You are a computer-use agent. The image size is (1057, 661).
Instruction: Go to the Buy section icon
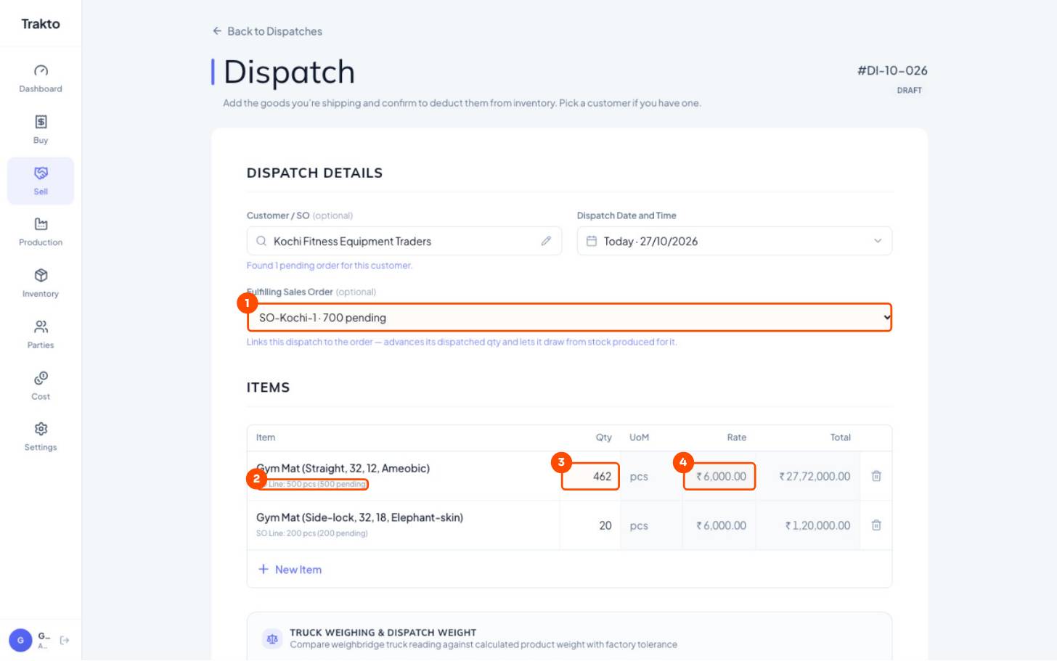tap(41, 121)
